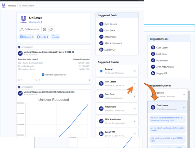
Task: Expand the Cust Data query chevron
Action: click(x=135, y=96)
